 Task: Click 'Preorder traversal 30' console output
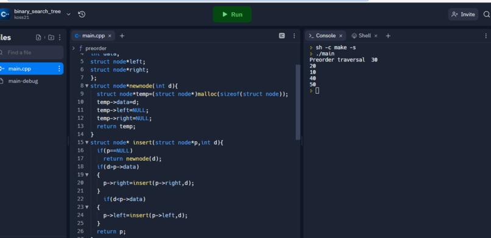(x=344, y=60)
